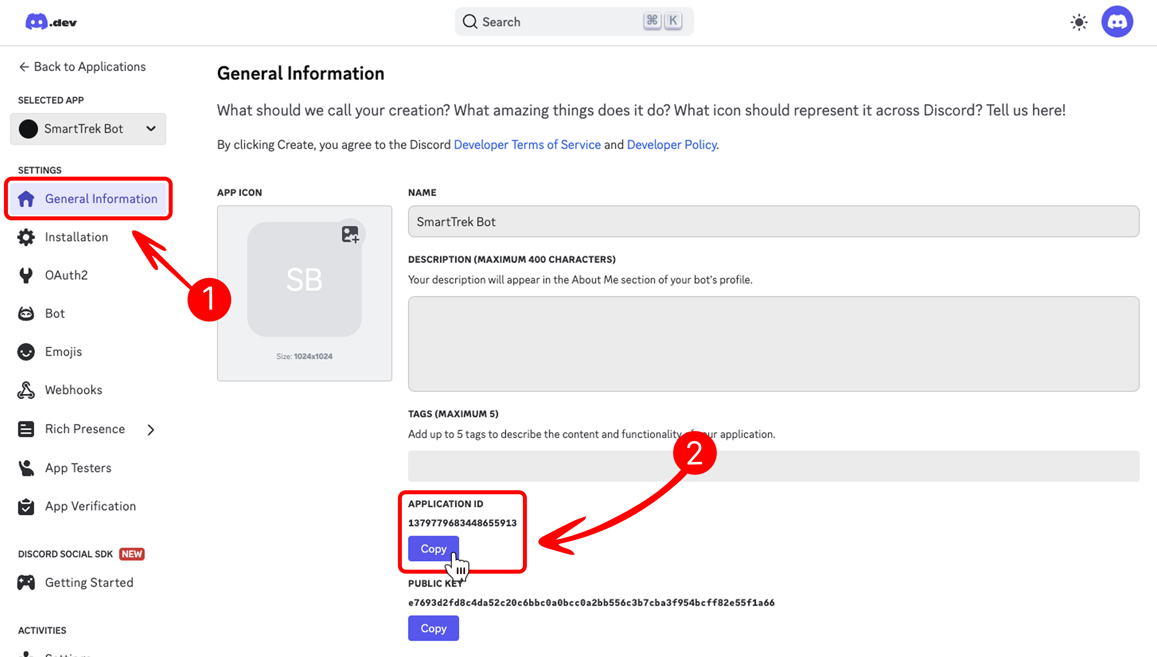1157x657 pixels.
Task: Toggle the light theme sun icon
Action: (x=1079, y=22)
